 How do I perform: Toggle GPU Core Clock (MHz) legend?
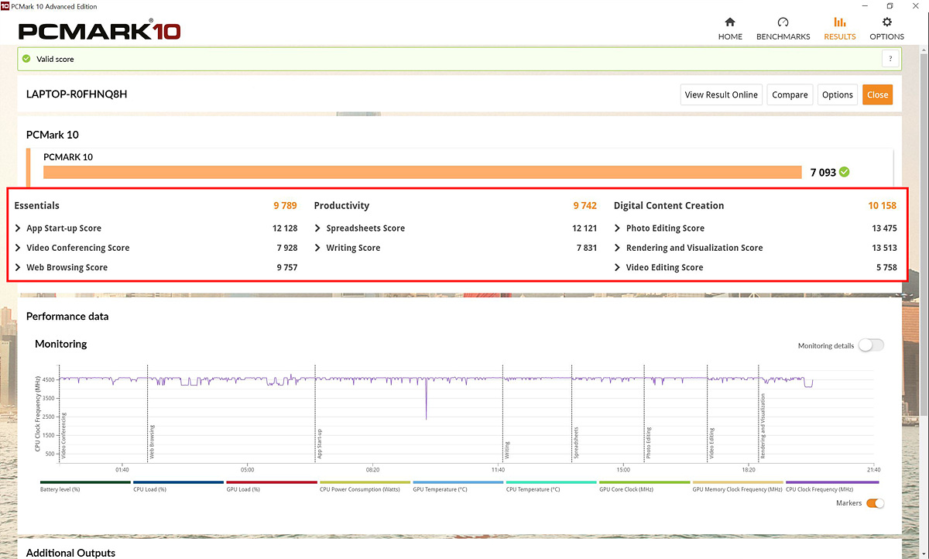pyautogui.click(x=644, y=486)
